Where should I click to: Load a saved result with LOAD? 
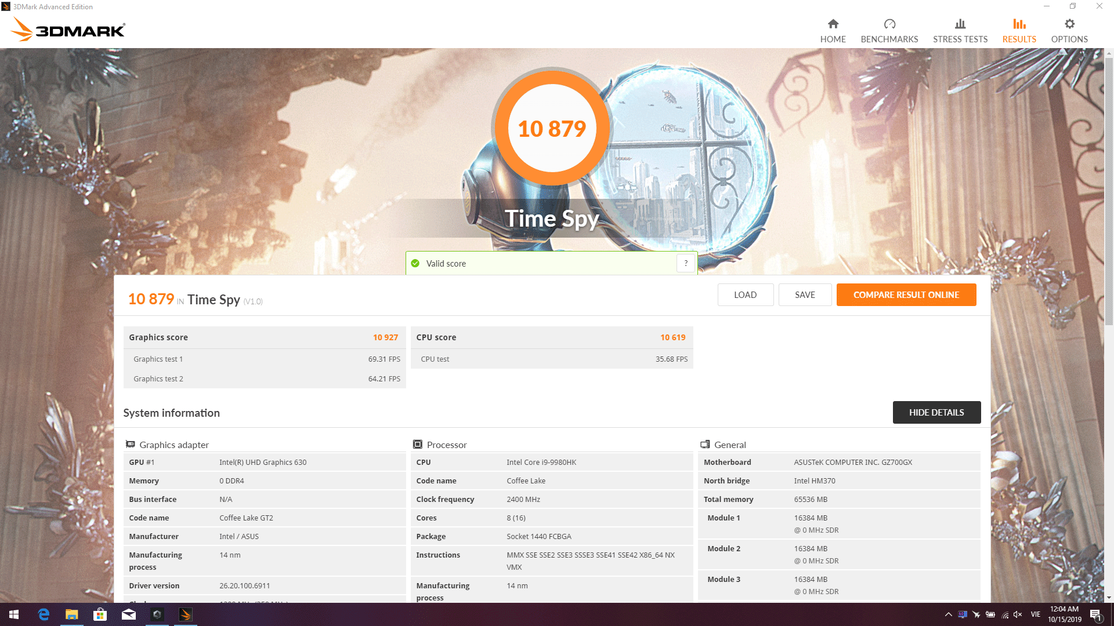(x=745, y=294)
